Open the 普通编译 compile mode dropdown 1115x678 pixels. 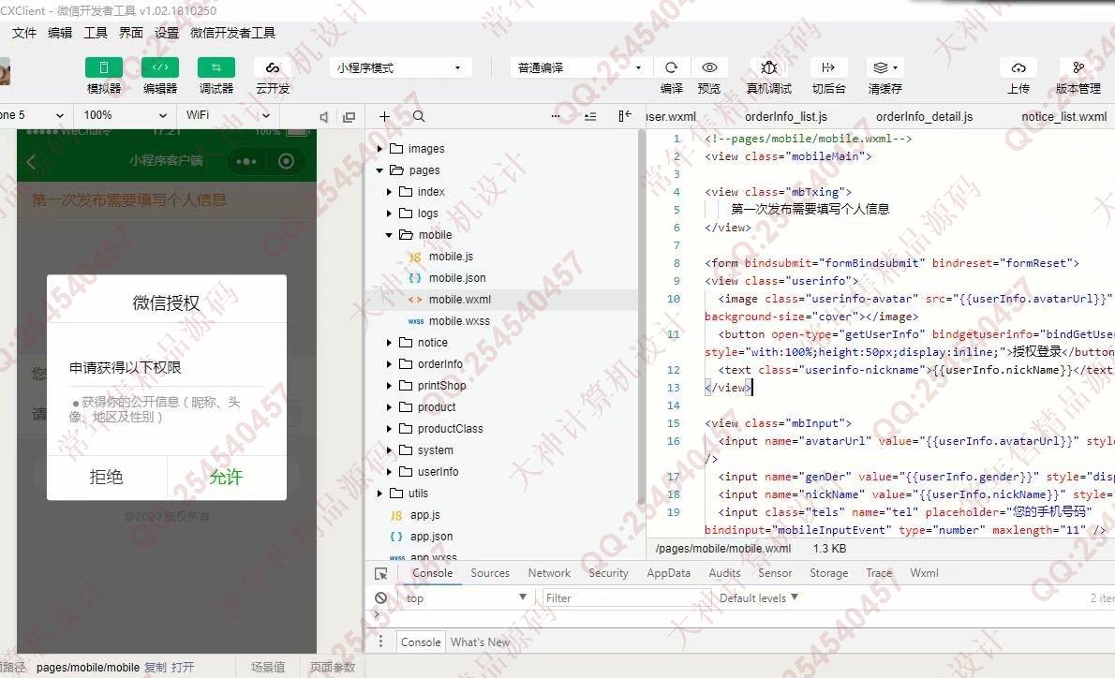pos(579,67)
